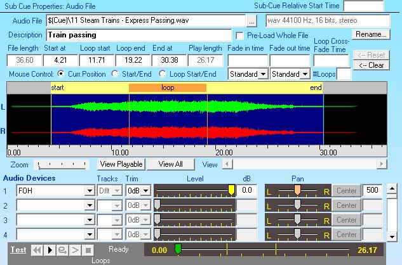Image resolution: width=402 pixels, height=265 pixels.
Task: Click the Zoom slider
Action: pyautogui.click(x=62, y=165)
